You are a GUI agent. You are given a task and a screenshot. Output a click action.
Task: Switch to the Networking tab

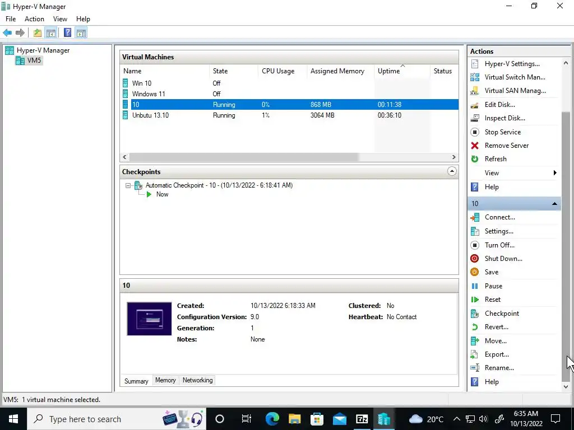tap(198, 380)
